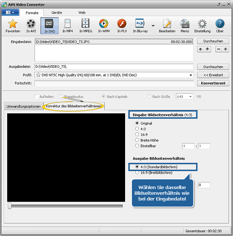Click Durchsuchen next to Eingabedatei
The image size is (233, 236).
[213, 41]
